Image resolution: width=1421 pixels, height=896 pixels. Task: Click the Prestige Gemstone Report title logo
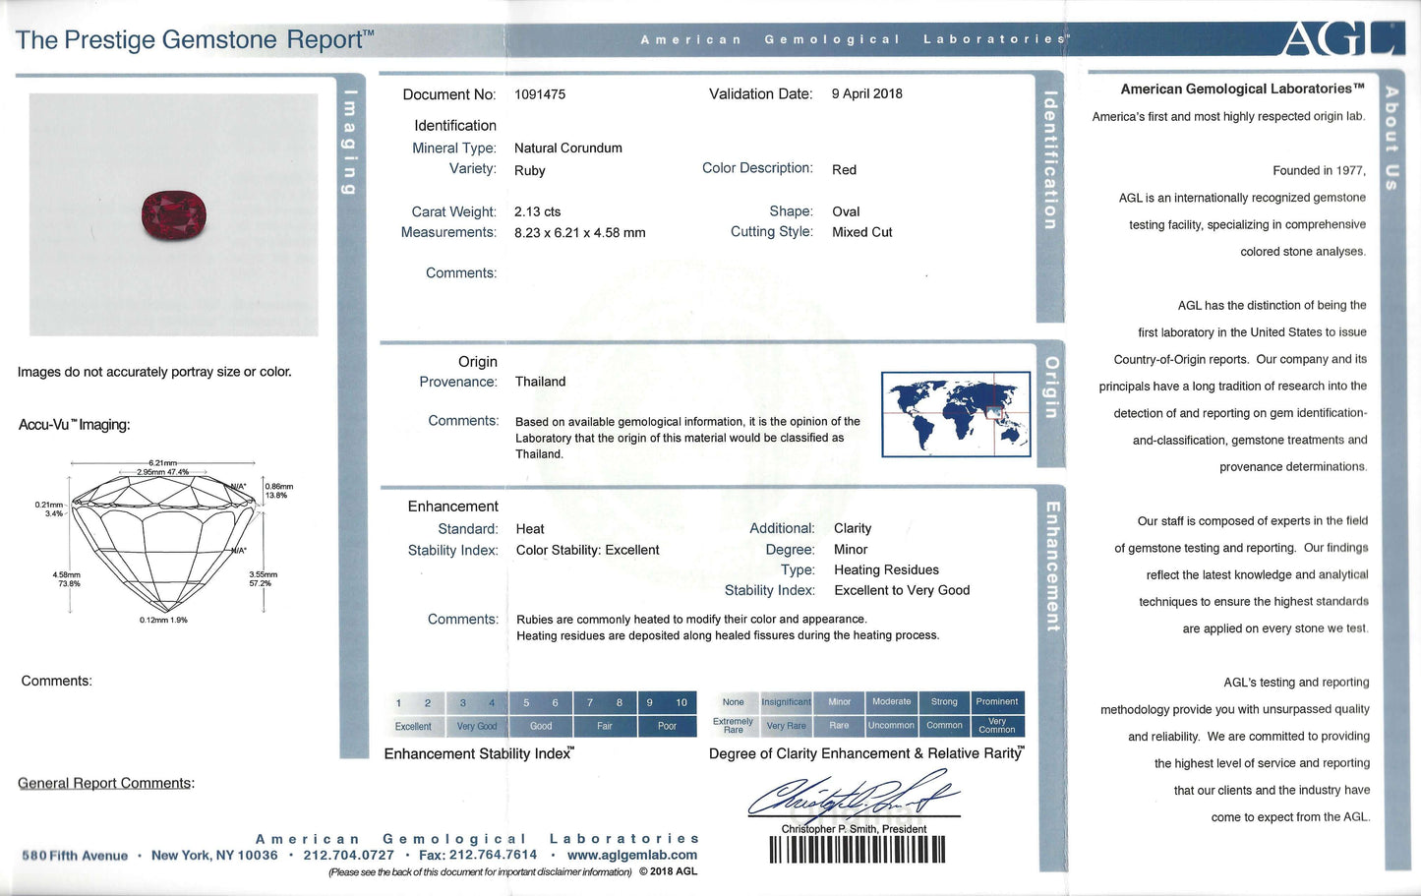pyautogui.click(x=192, y=38)
